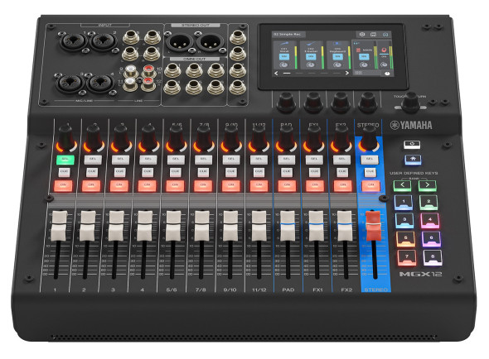Grab the PAD channel fader cap
The image size is (489, 359).
(x=288, y=226)
